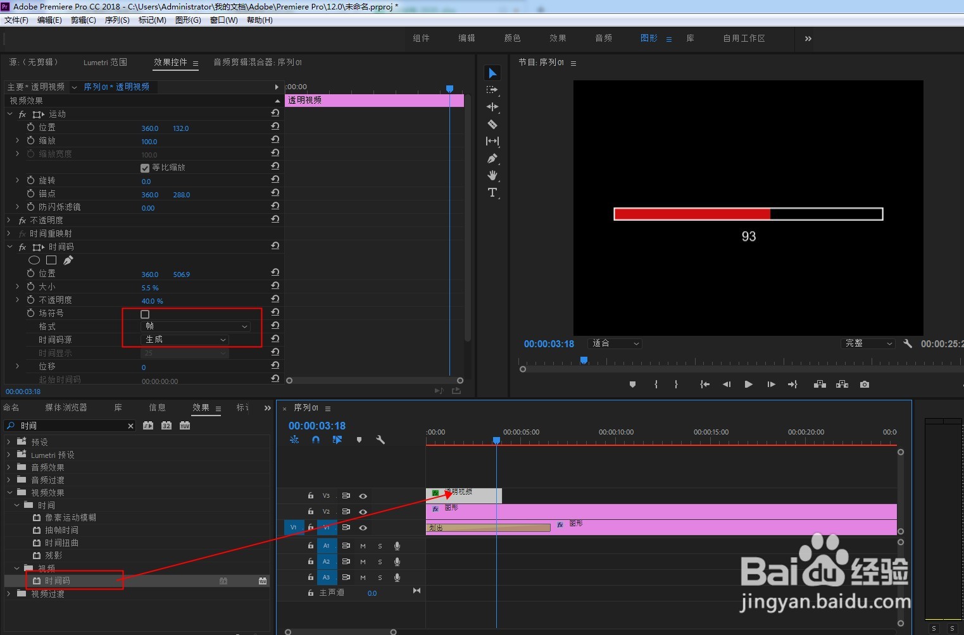Show more workspaces with the chevron button
This screenshot has width=964, height=635.
click(x=808, y=39)
